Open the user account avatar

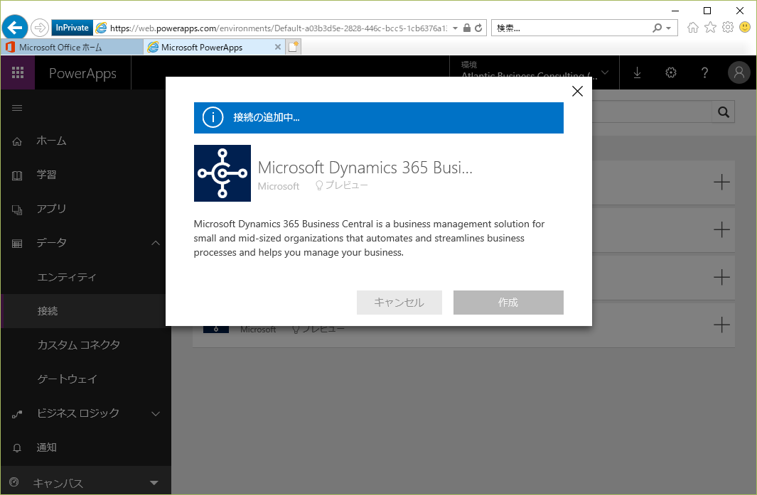[739, 73]
